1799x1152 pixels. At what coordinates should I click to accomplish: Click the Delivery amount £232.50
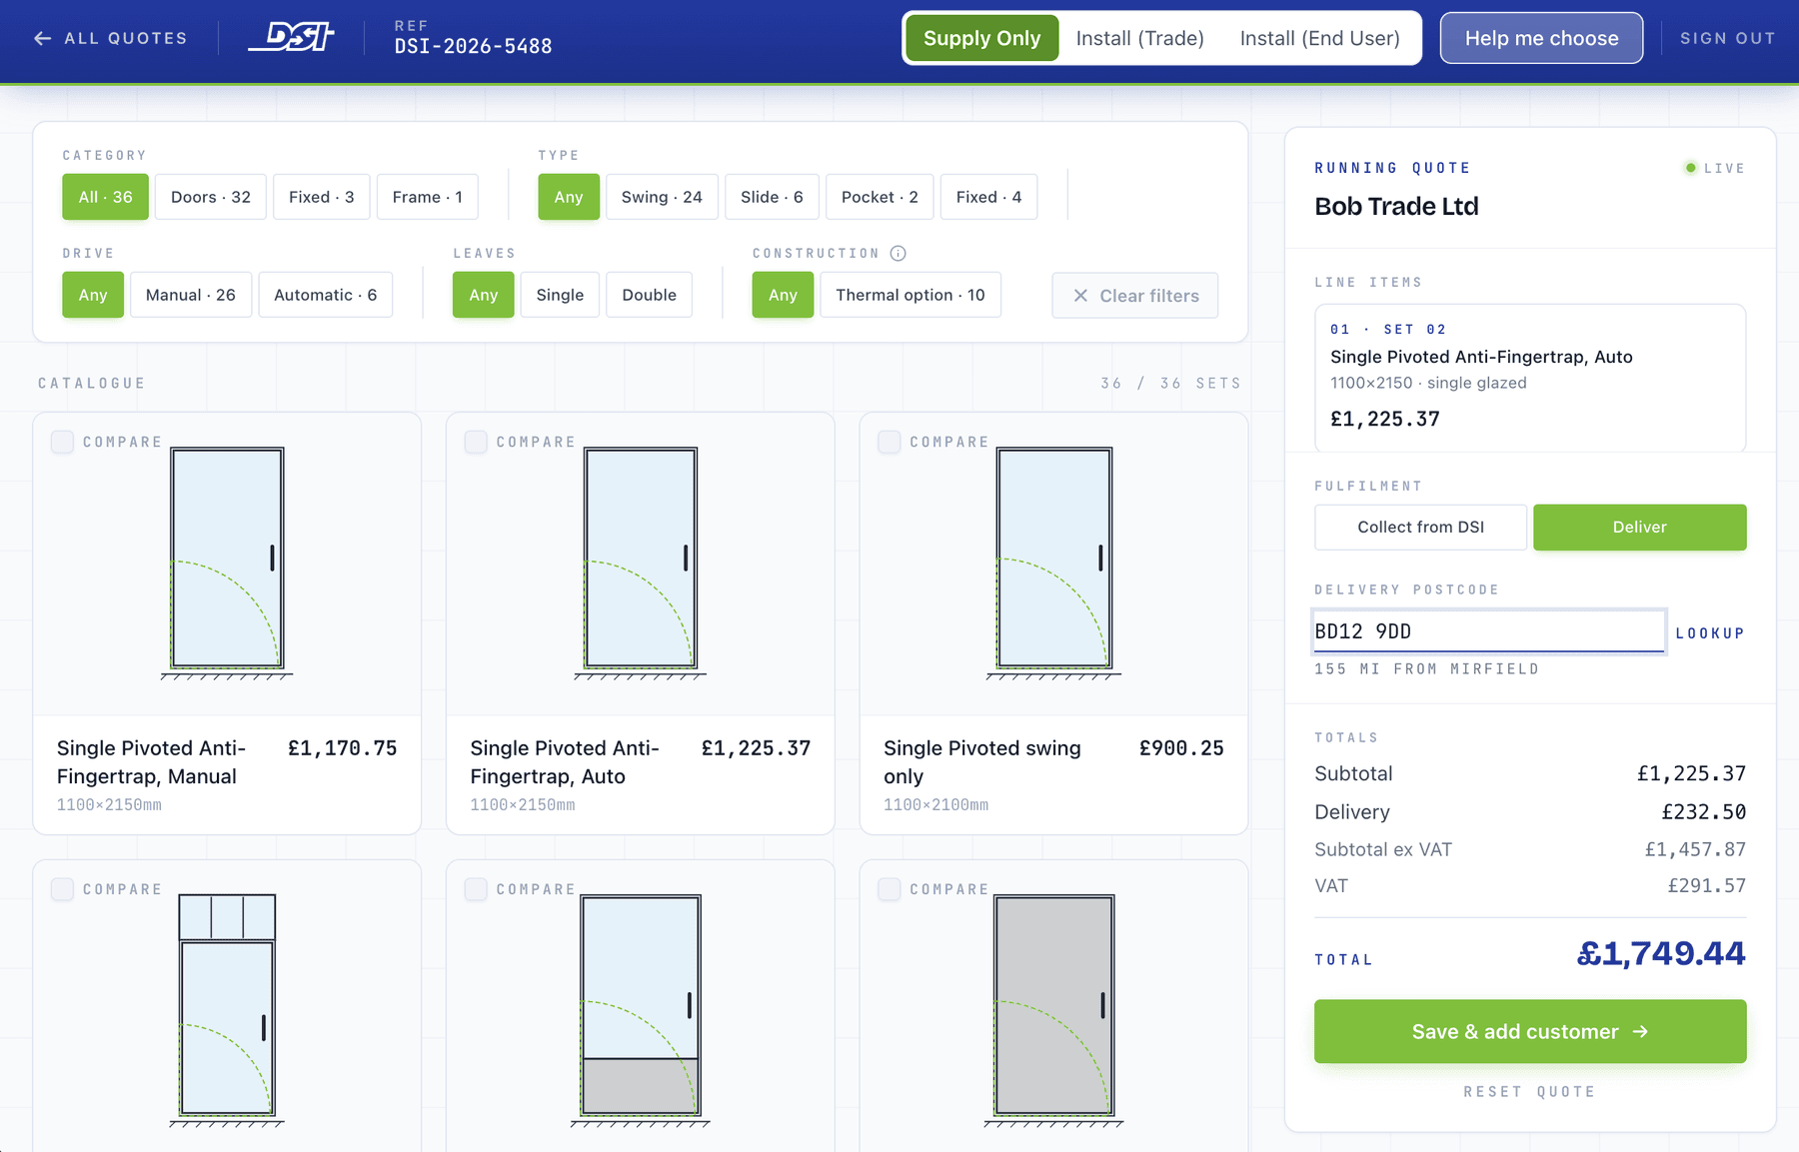[x=1704, y=812]
